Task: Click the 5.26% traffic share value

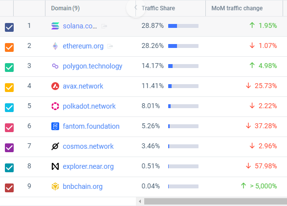Action: click(151, 126)
